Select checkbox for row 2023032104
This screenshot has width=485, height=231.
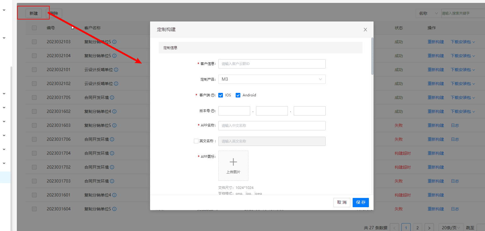[x=34, y=56]
